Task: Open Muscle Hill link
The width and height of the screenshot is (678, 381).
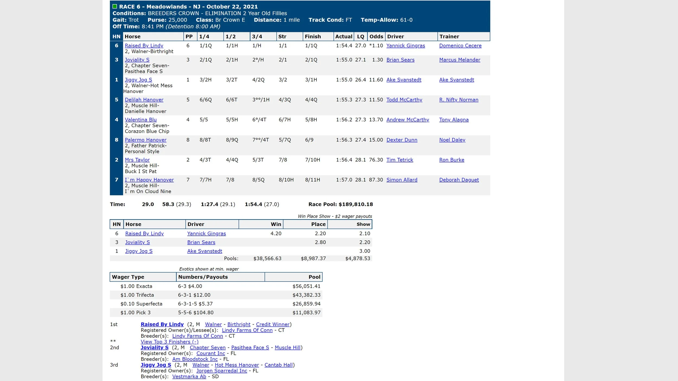Action: [288, 347]
